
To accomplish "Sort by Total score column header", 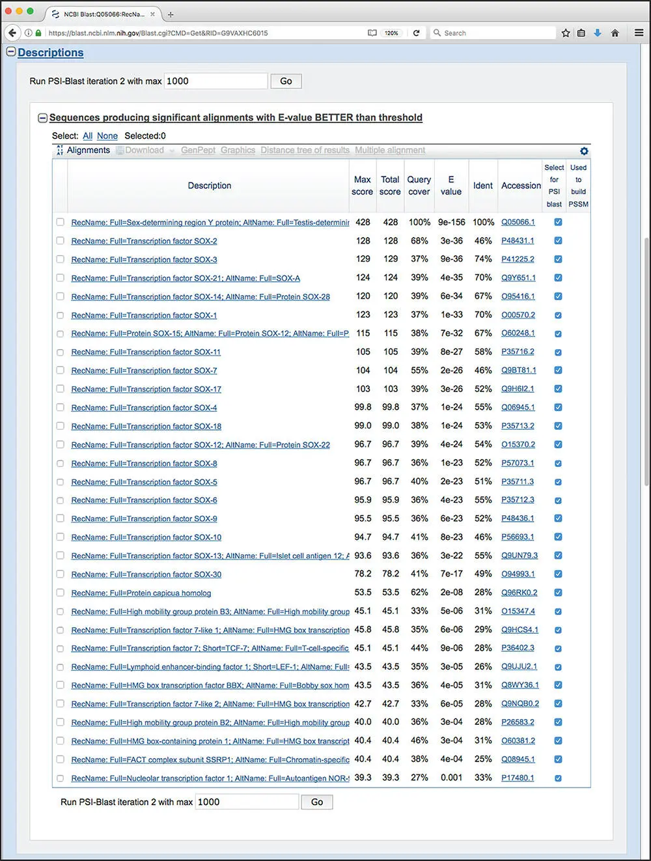I will click(390, 186).
